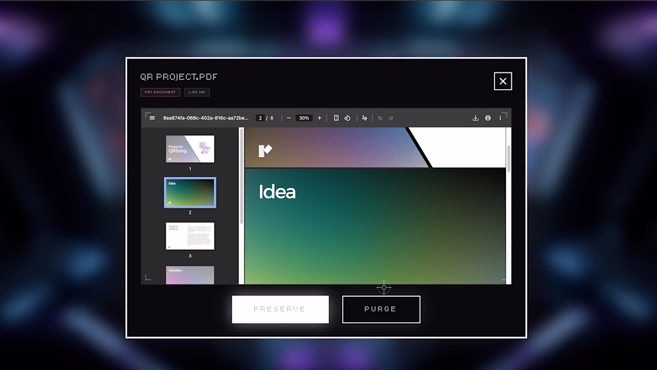Open the three-dot more actions menu
Image resolution: width=657 pixels, height=370 pixels.
pos(500,118)
